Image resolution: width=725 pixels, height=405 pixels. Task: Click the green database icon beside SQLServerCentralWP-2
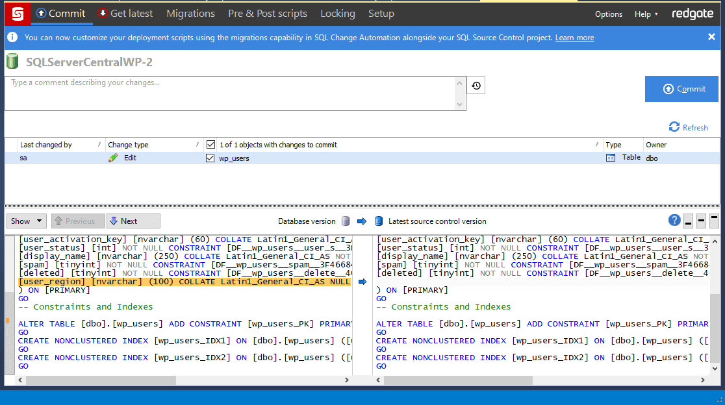[12, 61]
